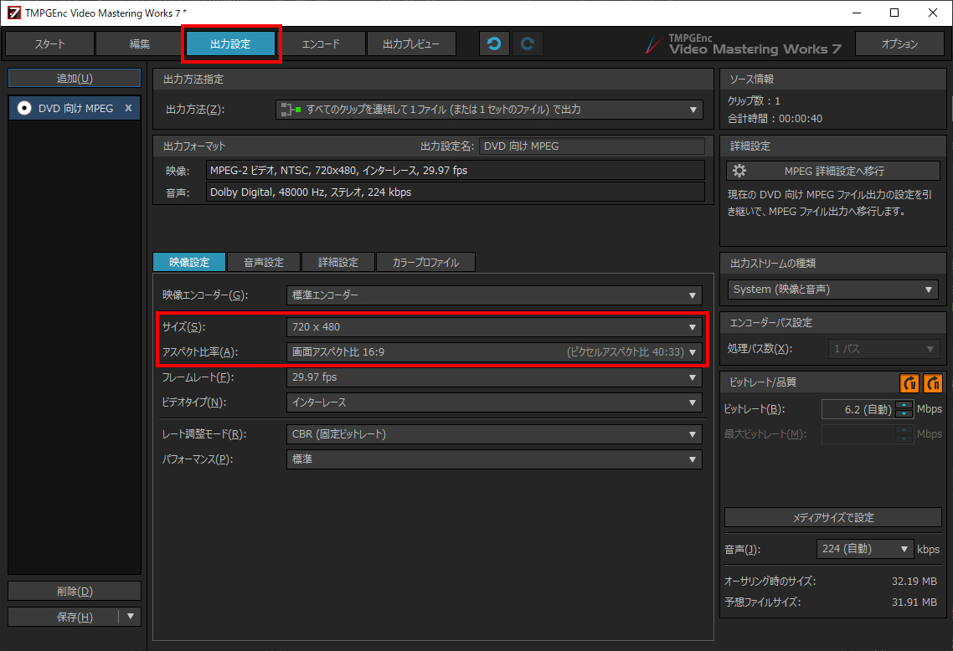Click the クリップ数 : 1 text
The image size is (953, 651).
click(754, 100)
